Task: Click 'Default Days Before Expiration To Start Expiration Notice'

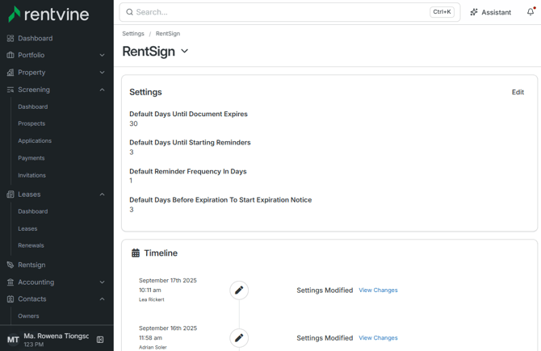Action: 220,200
